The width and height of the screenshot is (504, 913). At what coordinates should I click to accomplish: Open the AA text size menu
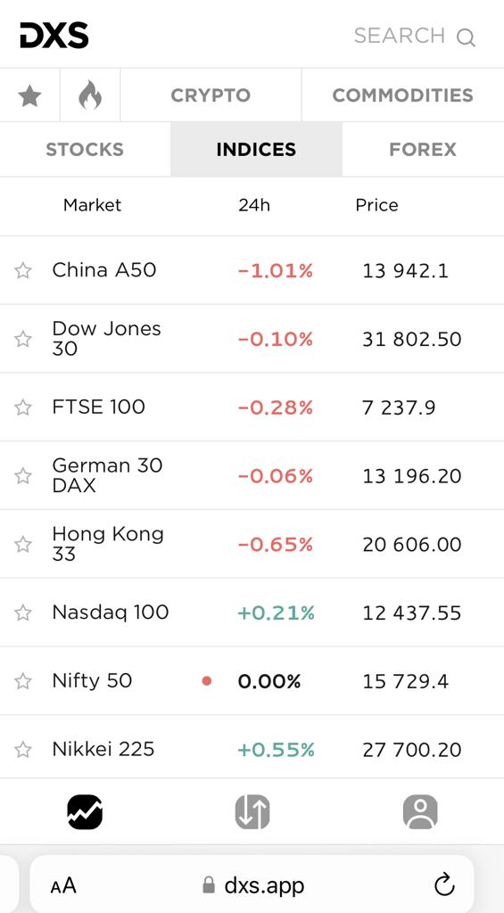[63, 886]
